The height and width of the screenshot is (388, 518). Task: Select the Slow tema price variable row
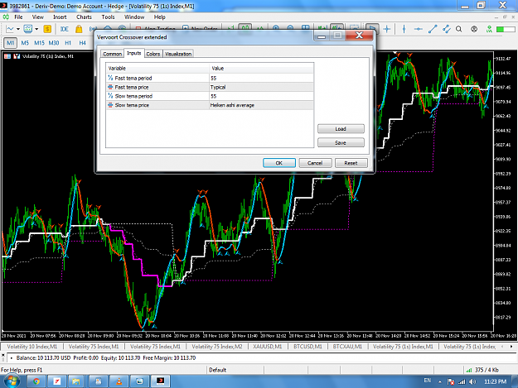tap(157, 105)
